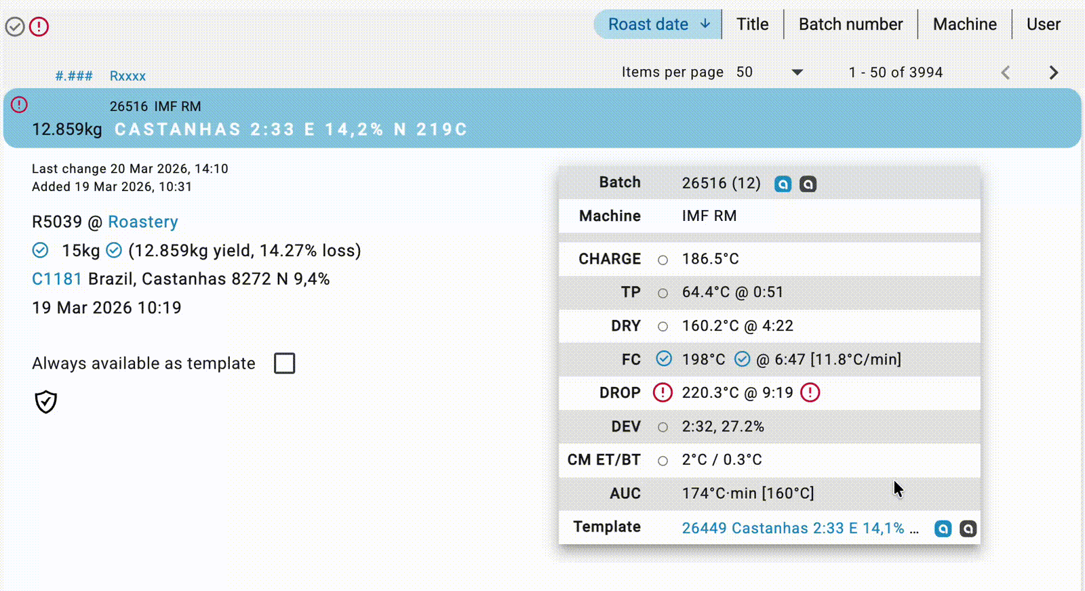Go to previous page of roasts
The height and width of the screenshot is (591, 1085).
click(x=1006, y=73)
